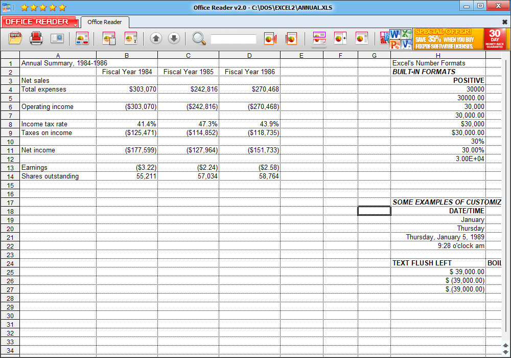The image size is (511, 358).
Task: Print the spreadsheet via the printer icon
Action: click(x=36, y=38)
